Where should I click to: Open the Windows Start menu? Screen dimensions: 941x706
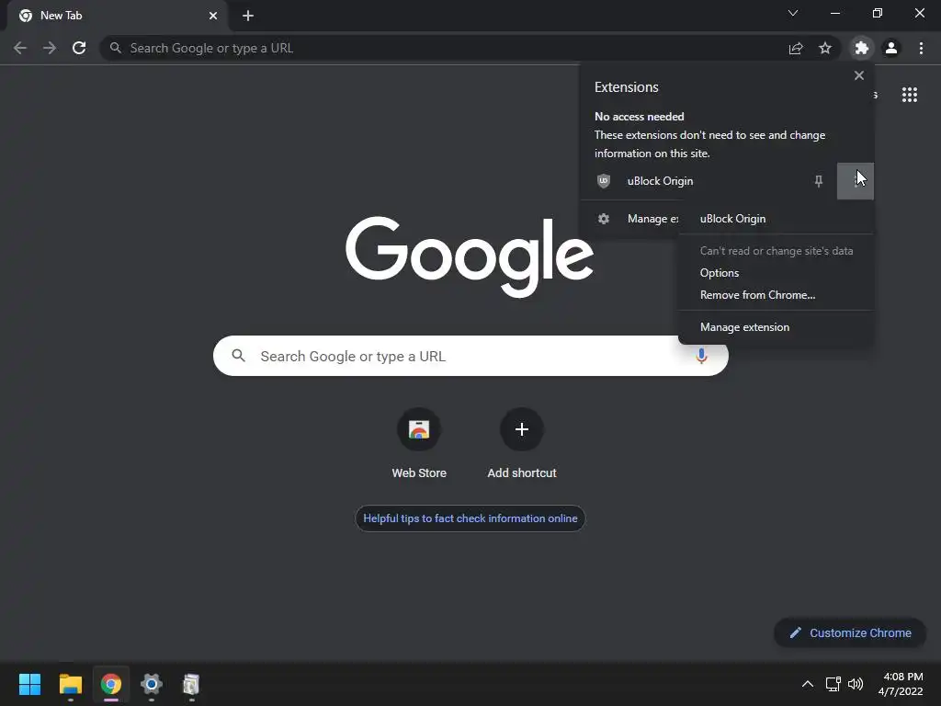coord(29,684)
